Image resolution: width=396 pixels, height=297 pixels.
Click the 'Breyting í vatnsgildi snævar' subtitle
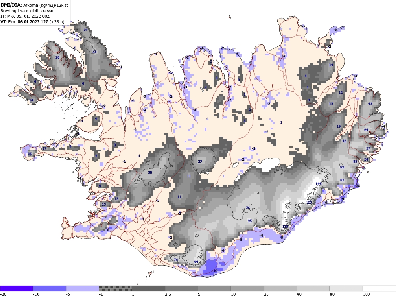pos(27,11)
